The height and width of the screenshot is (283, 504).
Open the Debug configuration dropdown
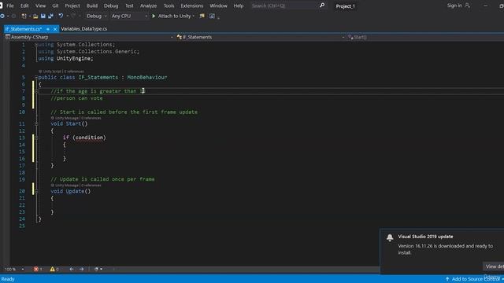click(x=96, y=16)
